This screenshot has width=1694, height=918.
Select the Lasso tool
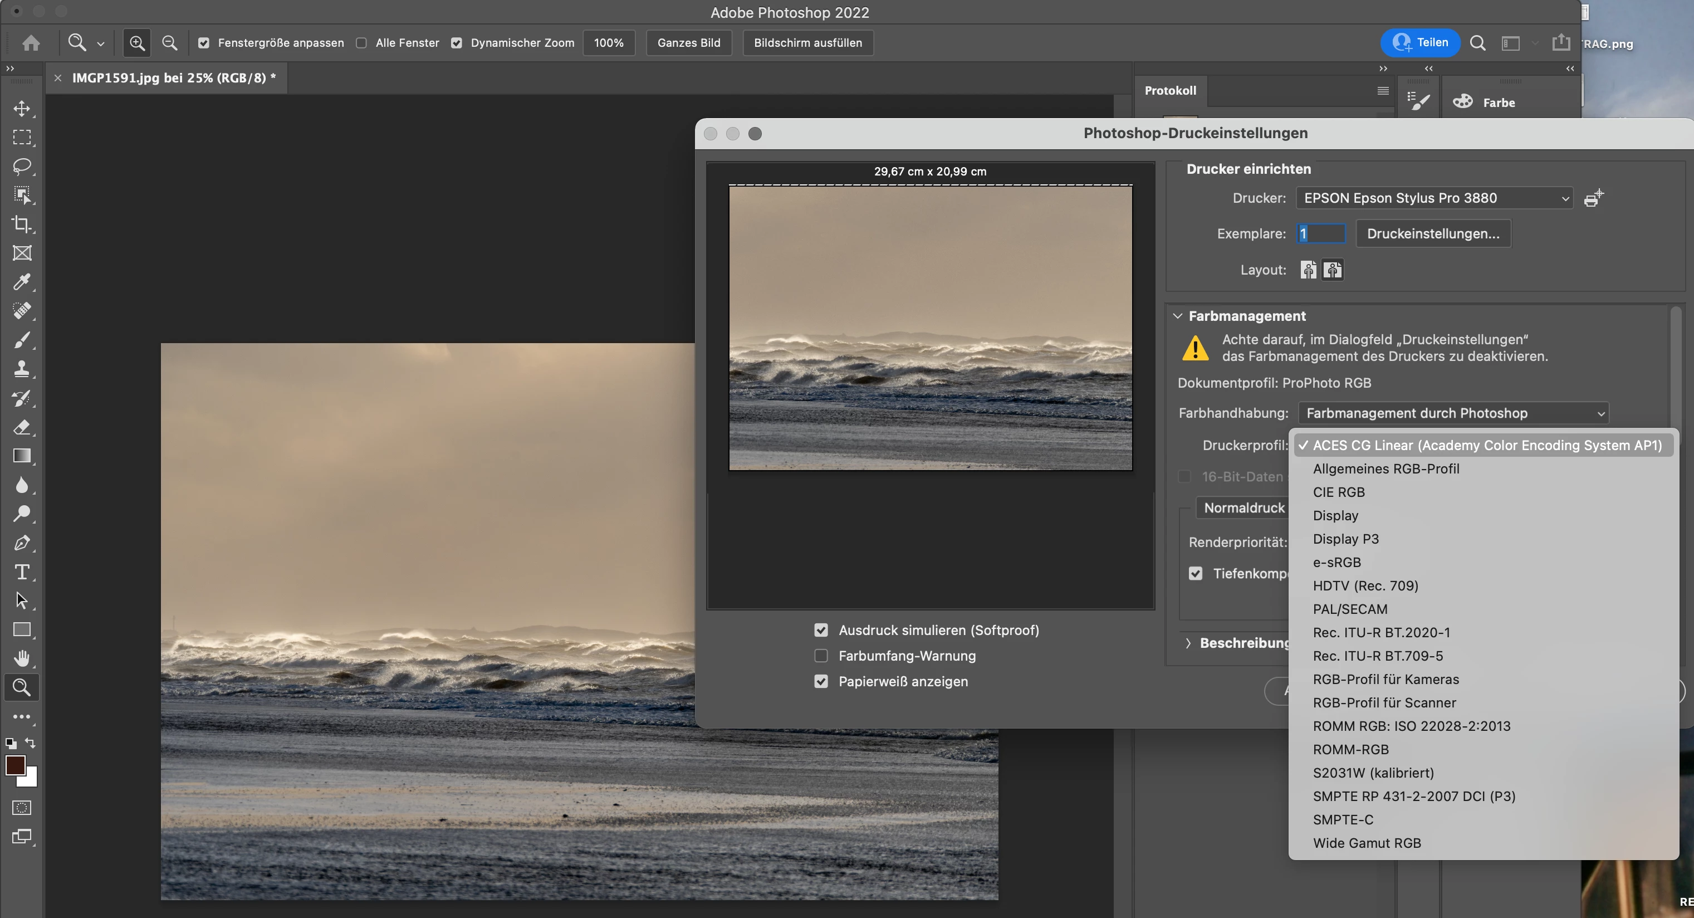(x=22, y=165)
